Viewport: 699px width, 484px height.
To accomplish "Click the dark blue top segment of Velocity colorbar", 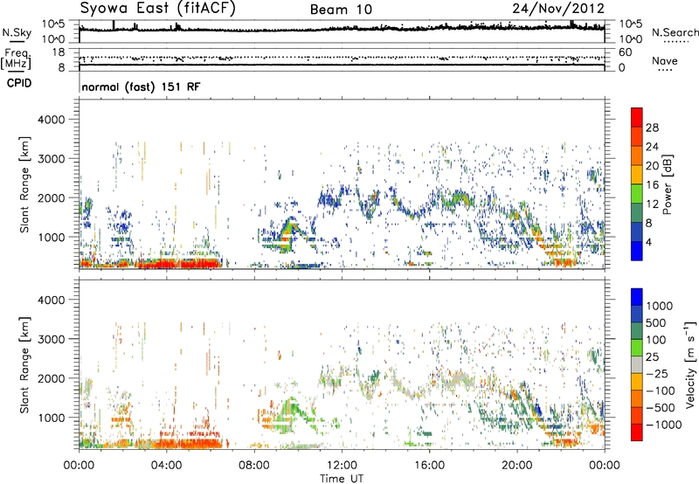I will 637,297.
